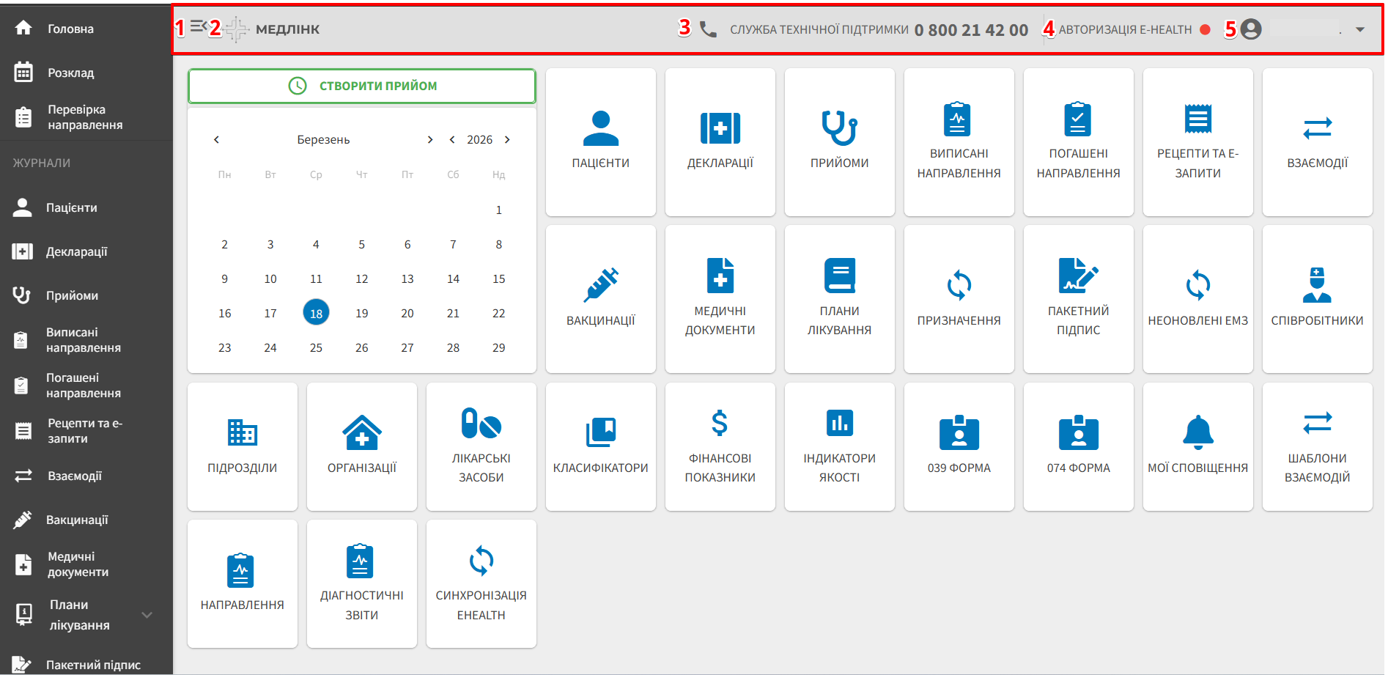The height and width of the screenshot is (675, 1388).
Task: Open Декларації in the sidebar journals
Action: click(76, 251)
